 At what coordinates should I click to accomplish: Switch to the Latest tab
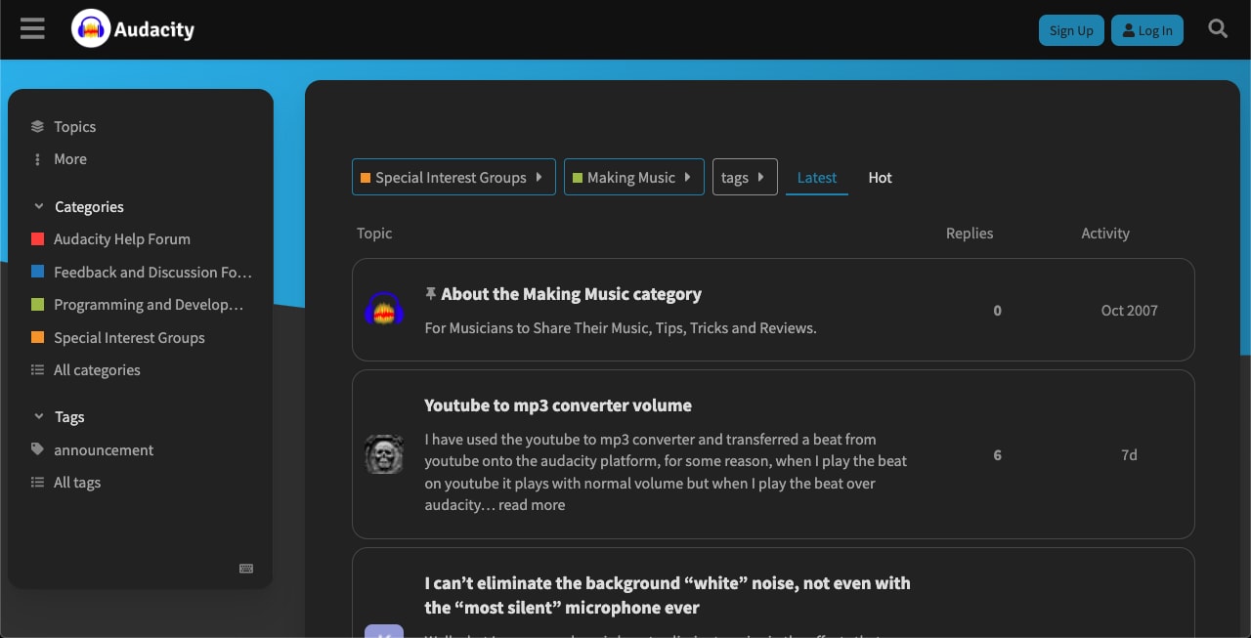click(817, 178)
